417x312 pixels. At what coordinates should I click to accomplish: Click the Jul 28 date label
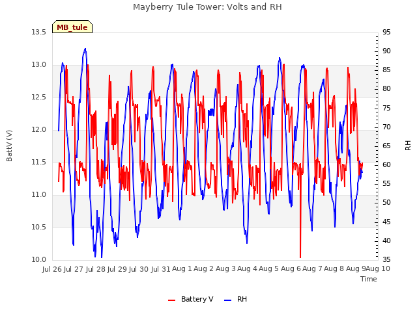96,269
